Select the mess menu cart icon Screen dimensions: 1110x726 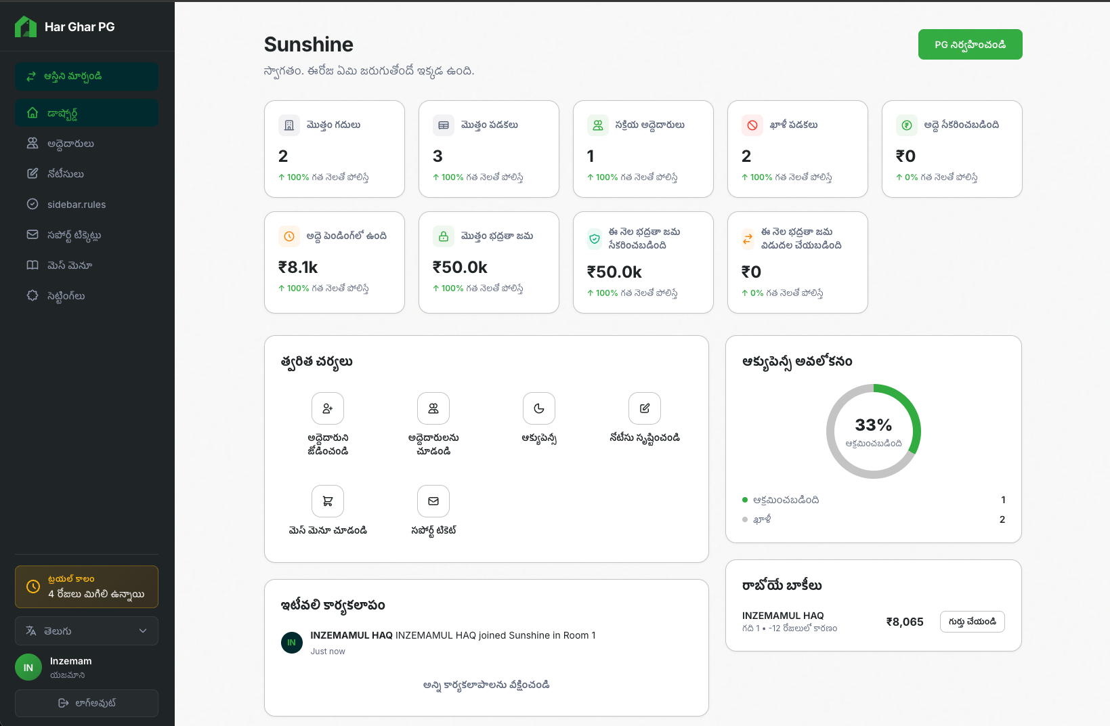327,501
